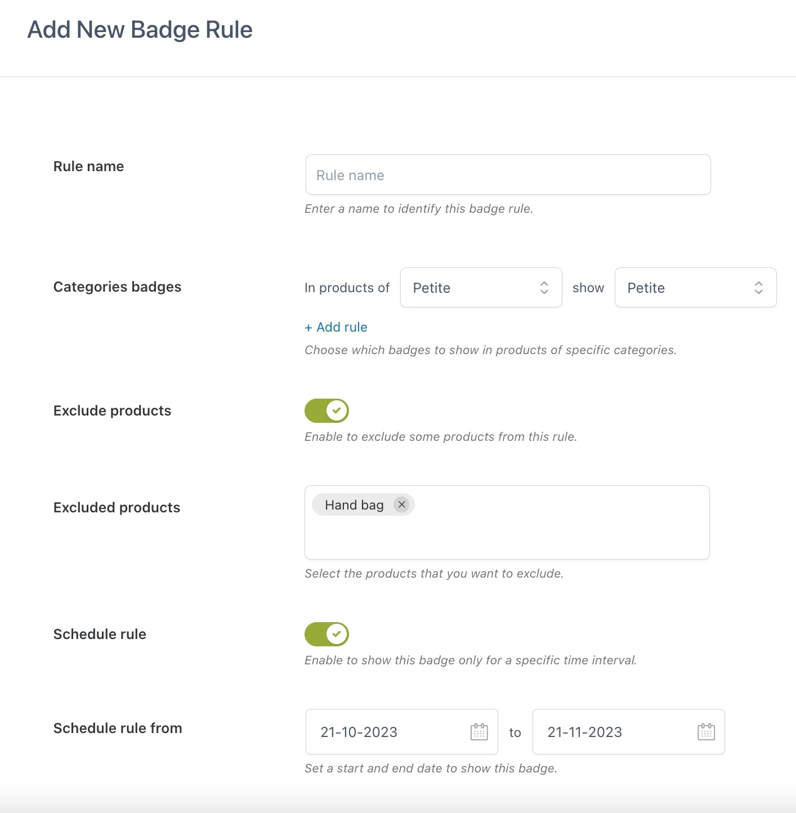Open the 'show' badge dropdown

696,288
